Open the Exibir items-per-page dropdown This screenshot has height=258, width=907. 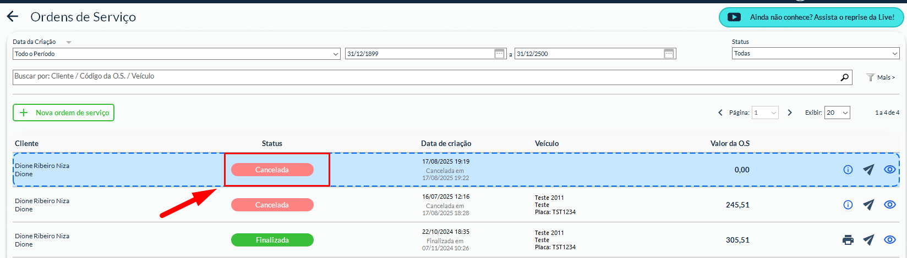click(x=837, y=113)
